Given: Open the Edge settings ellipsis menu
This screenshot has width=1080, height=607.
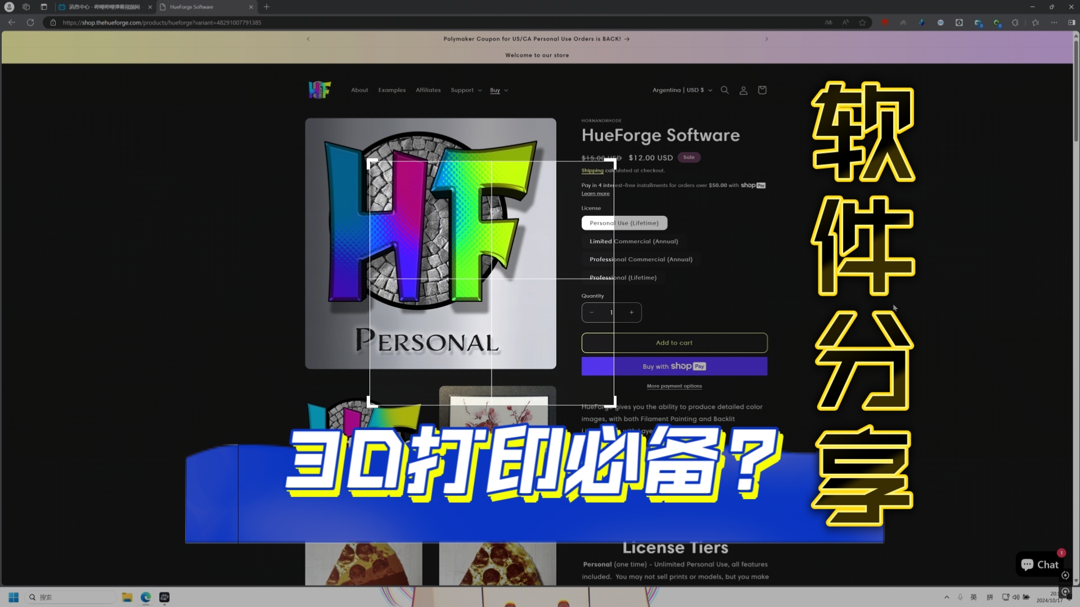Looking at the screenshot, I should click(x=1054, y=22).
